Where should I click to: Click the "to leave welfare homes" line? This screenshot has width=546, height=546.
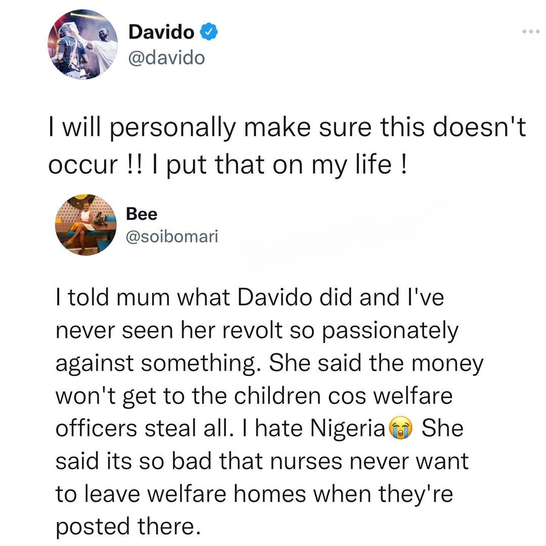pyautogui.click(x=254, y=495)
